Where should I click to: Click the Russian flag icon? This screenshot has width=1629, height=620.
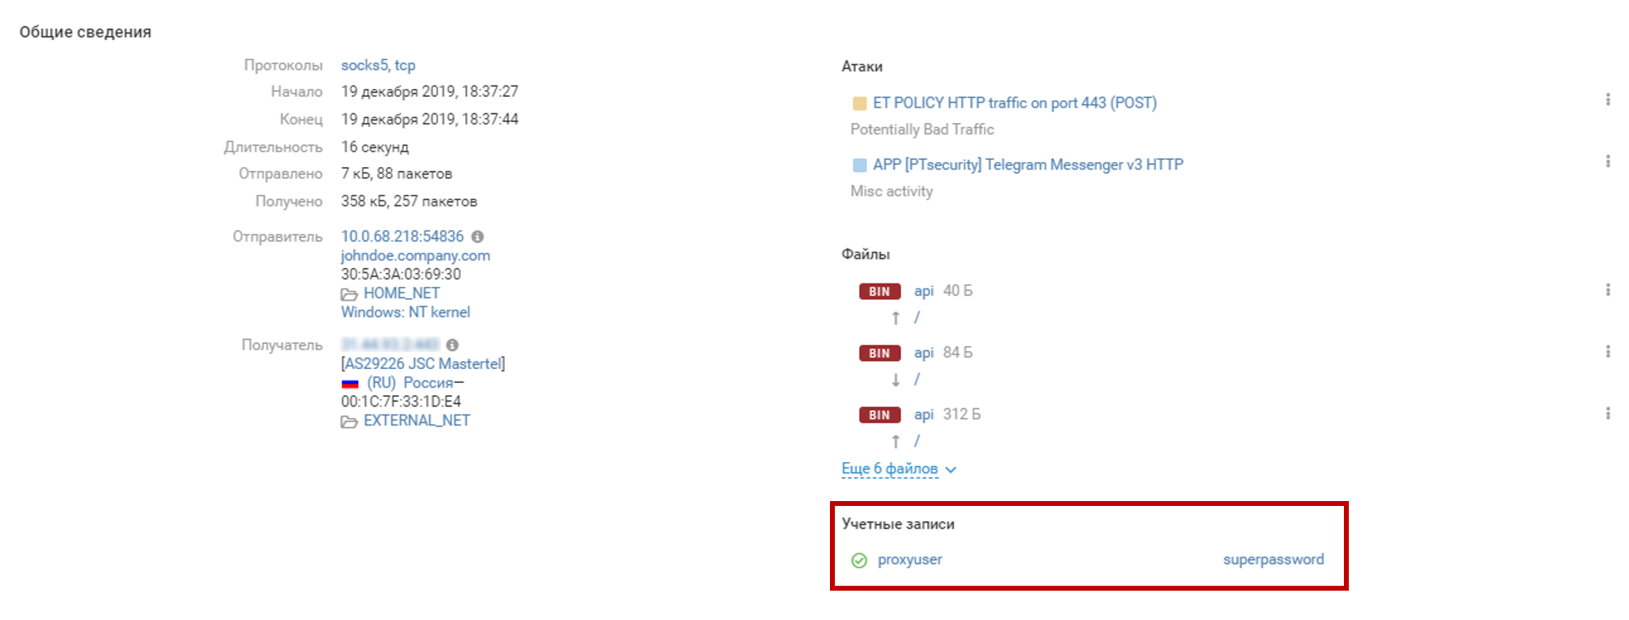(x=350, y=384)
